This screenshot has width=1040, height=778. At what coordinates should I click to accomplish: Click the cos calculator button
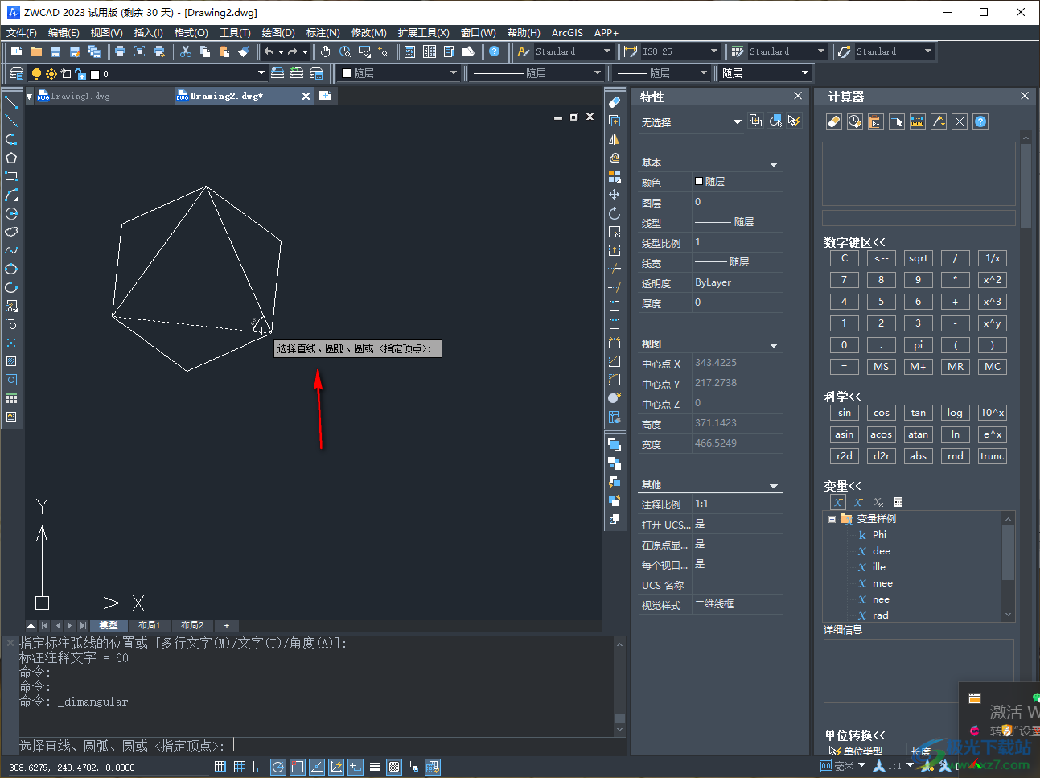tap(882, 413)
